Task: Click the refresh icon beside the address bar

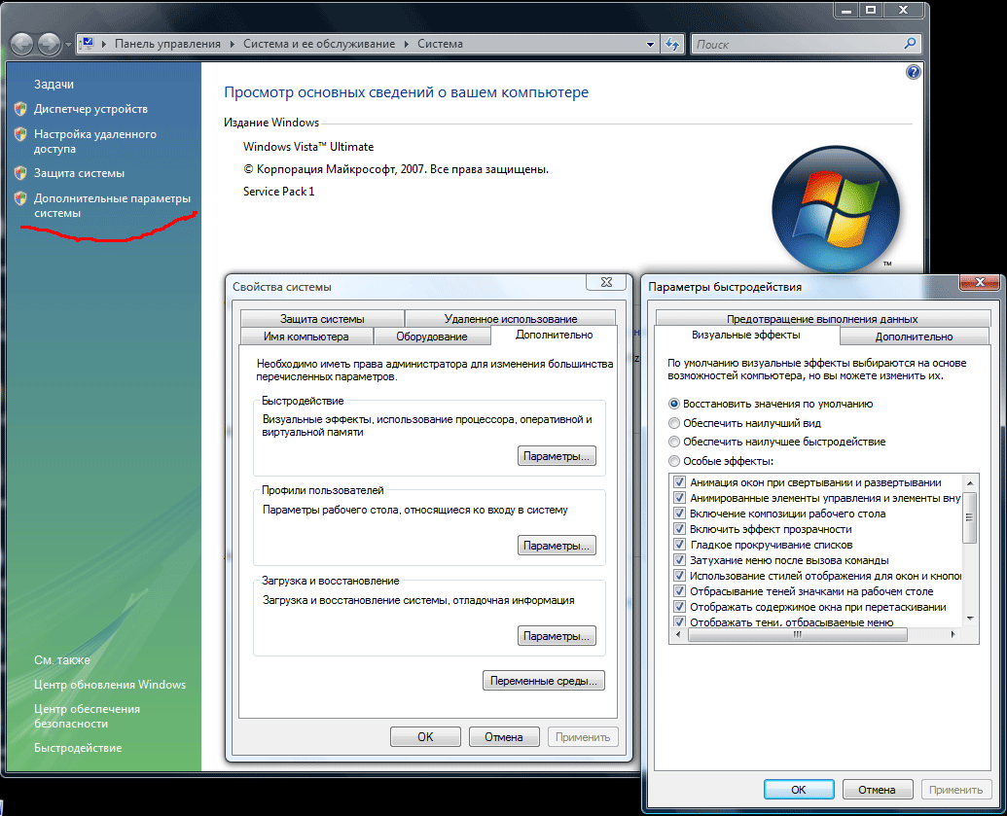Action: point(671,45)
